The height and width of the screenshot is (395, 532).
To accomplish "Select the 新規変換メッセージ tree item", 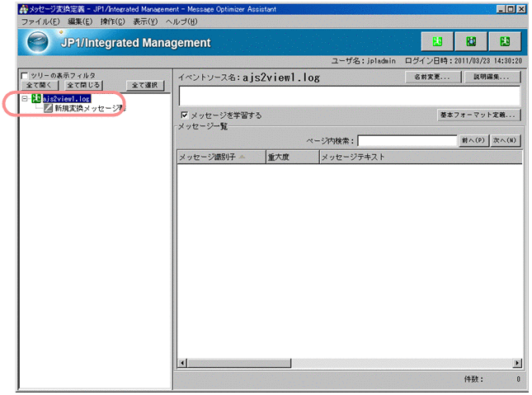I will pyautogui.click(x=90, y=108).
